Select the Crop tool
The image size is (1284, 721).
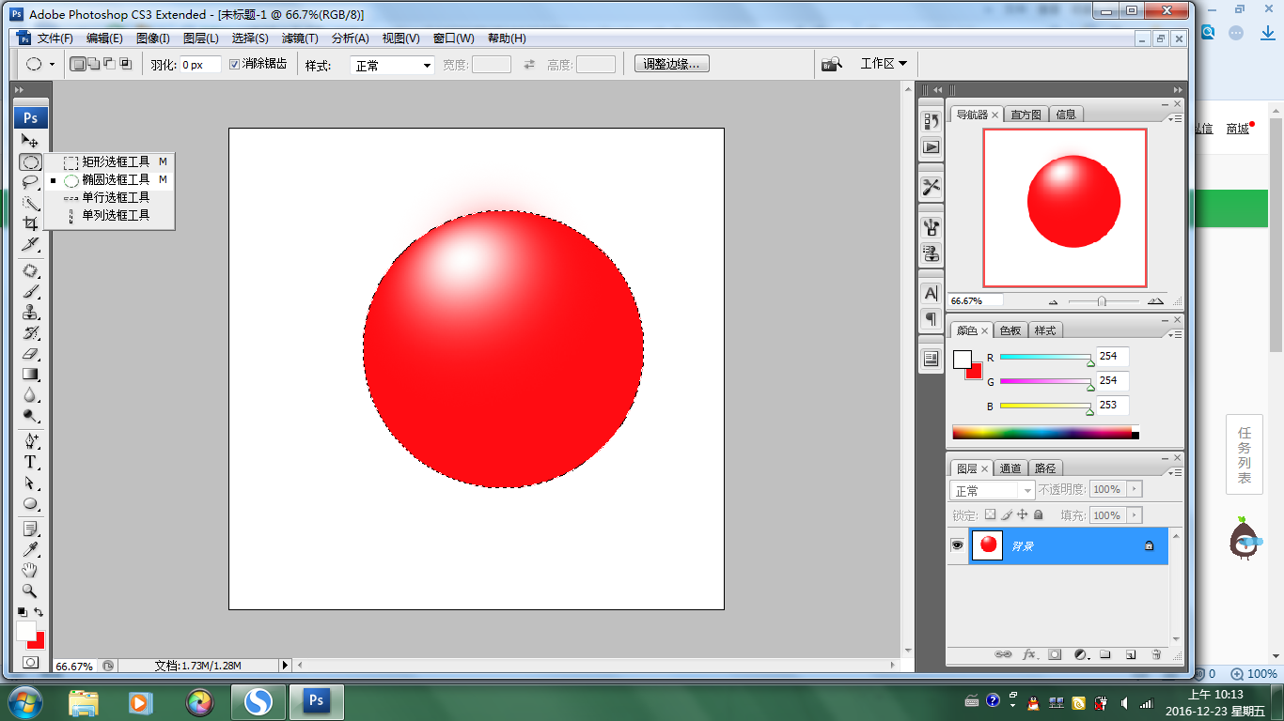point(30,223)
